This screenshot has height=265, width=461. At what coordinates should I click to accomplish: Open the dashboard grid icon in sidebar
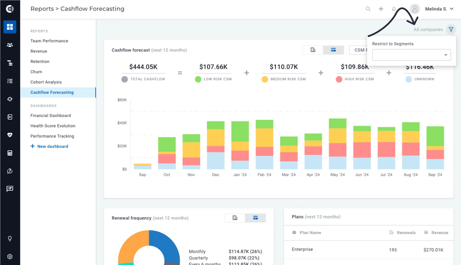(x=10, y=27)
